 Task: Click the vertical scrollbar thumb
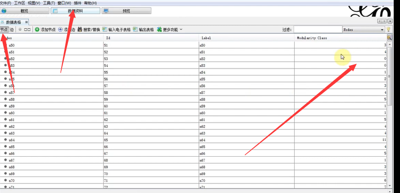pyautogui.click(x=390, y=76)
